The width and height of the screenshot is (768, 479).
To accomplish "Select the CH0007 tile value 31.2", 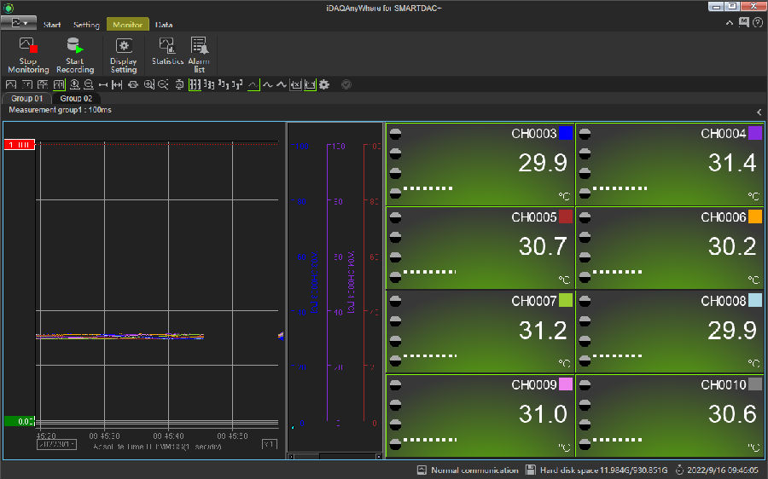I will [543, 331].
